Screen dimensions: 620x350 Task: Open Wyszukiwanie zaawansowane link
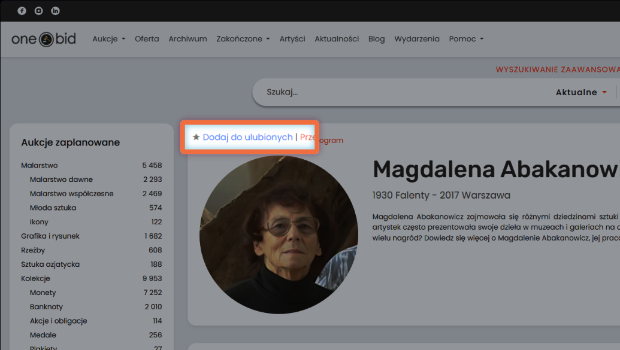[x=558, y=69]
